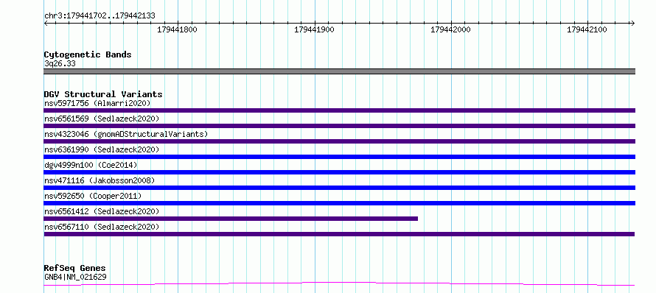Image resolution: width=656 pixels, height=293 pixels.
Task: Open gene label GNB4|NM_021629
Action: (75, 277)
